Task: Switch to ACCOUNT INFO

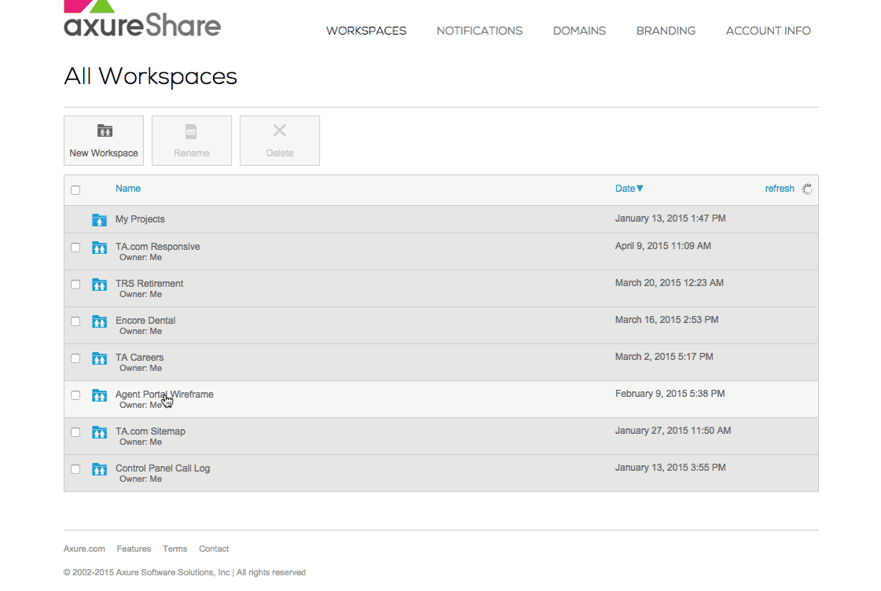Action: click(x=768, y=31)
